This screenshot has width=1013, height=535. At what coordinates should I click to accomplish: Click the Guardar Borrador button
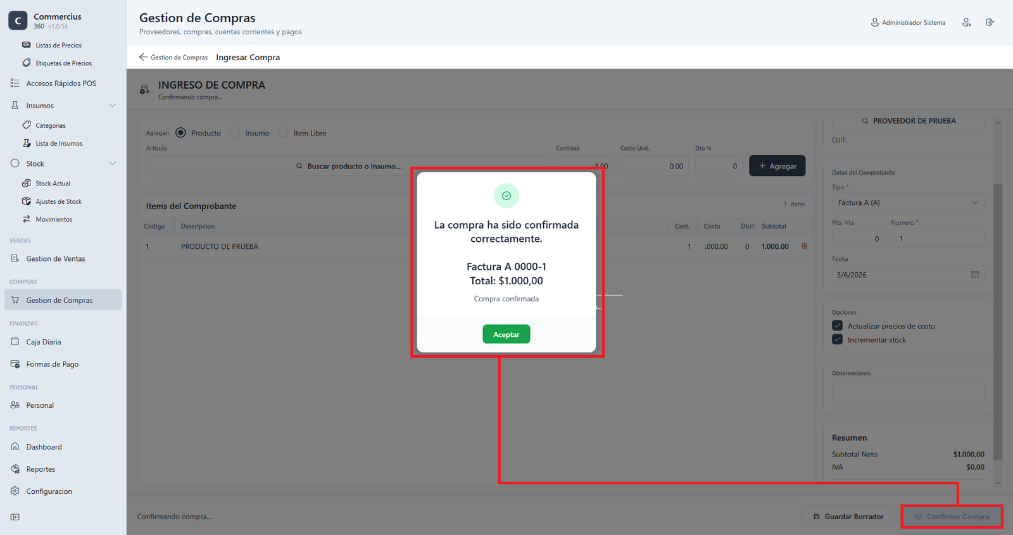[x=848, y=517]
